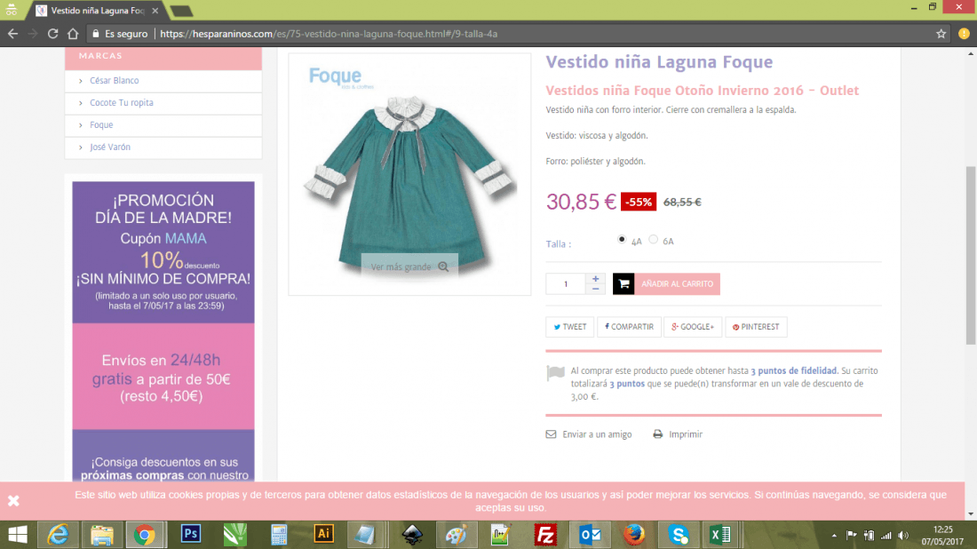Open Windows Start menu
This screenshot has height=549, width=977.
pyautogui.click(x=18, y=535)
